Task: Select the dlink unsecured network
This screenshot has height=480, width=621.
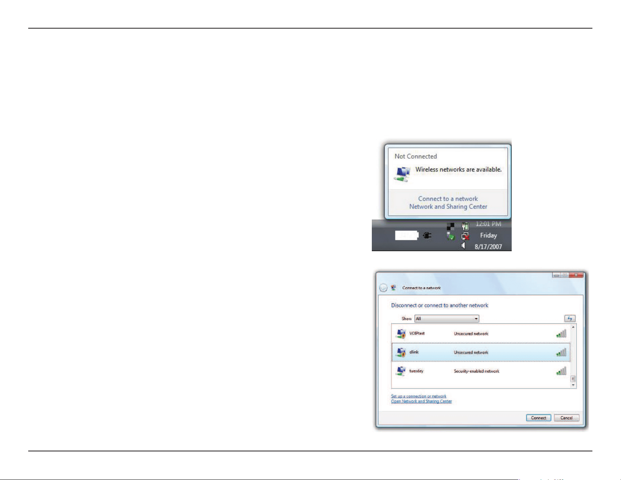Action: point(481,352)
